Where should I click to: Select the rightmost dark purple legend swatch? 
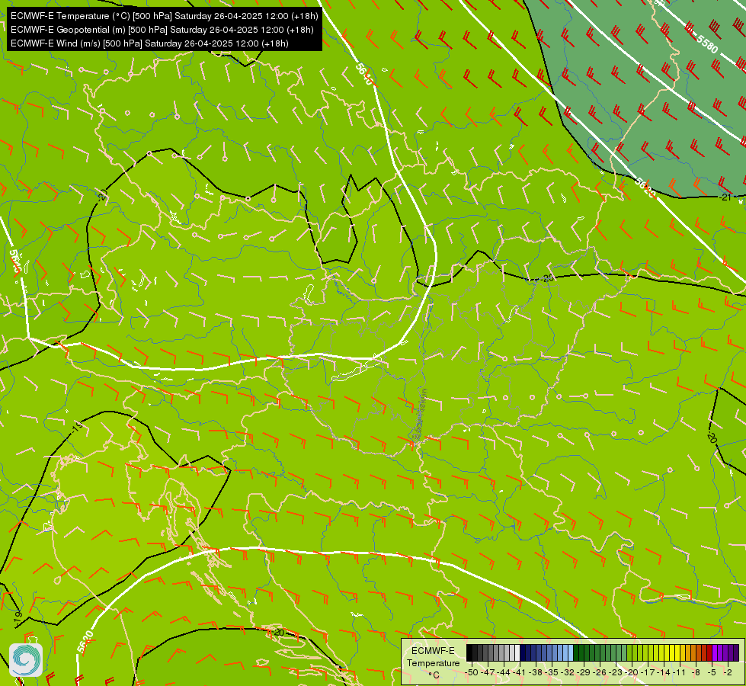(x=736, y=652)
